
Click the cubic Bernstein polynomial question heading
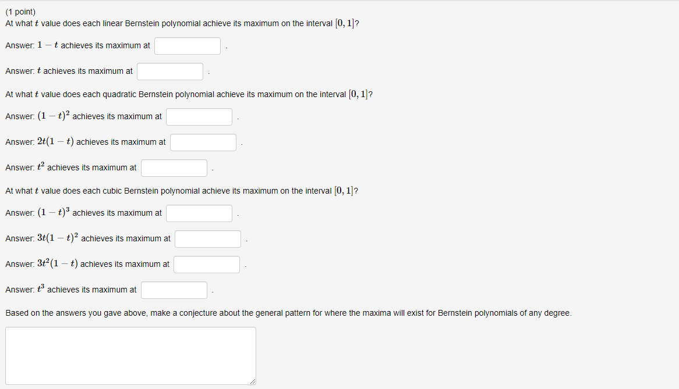(181, 190)
